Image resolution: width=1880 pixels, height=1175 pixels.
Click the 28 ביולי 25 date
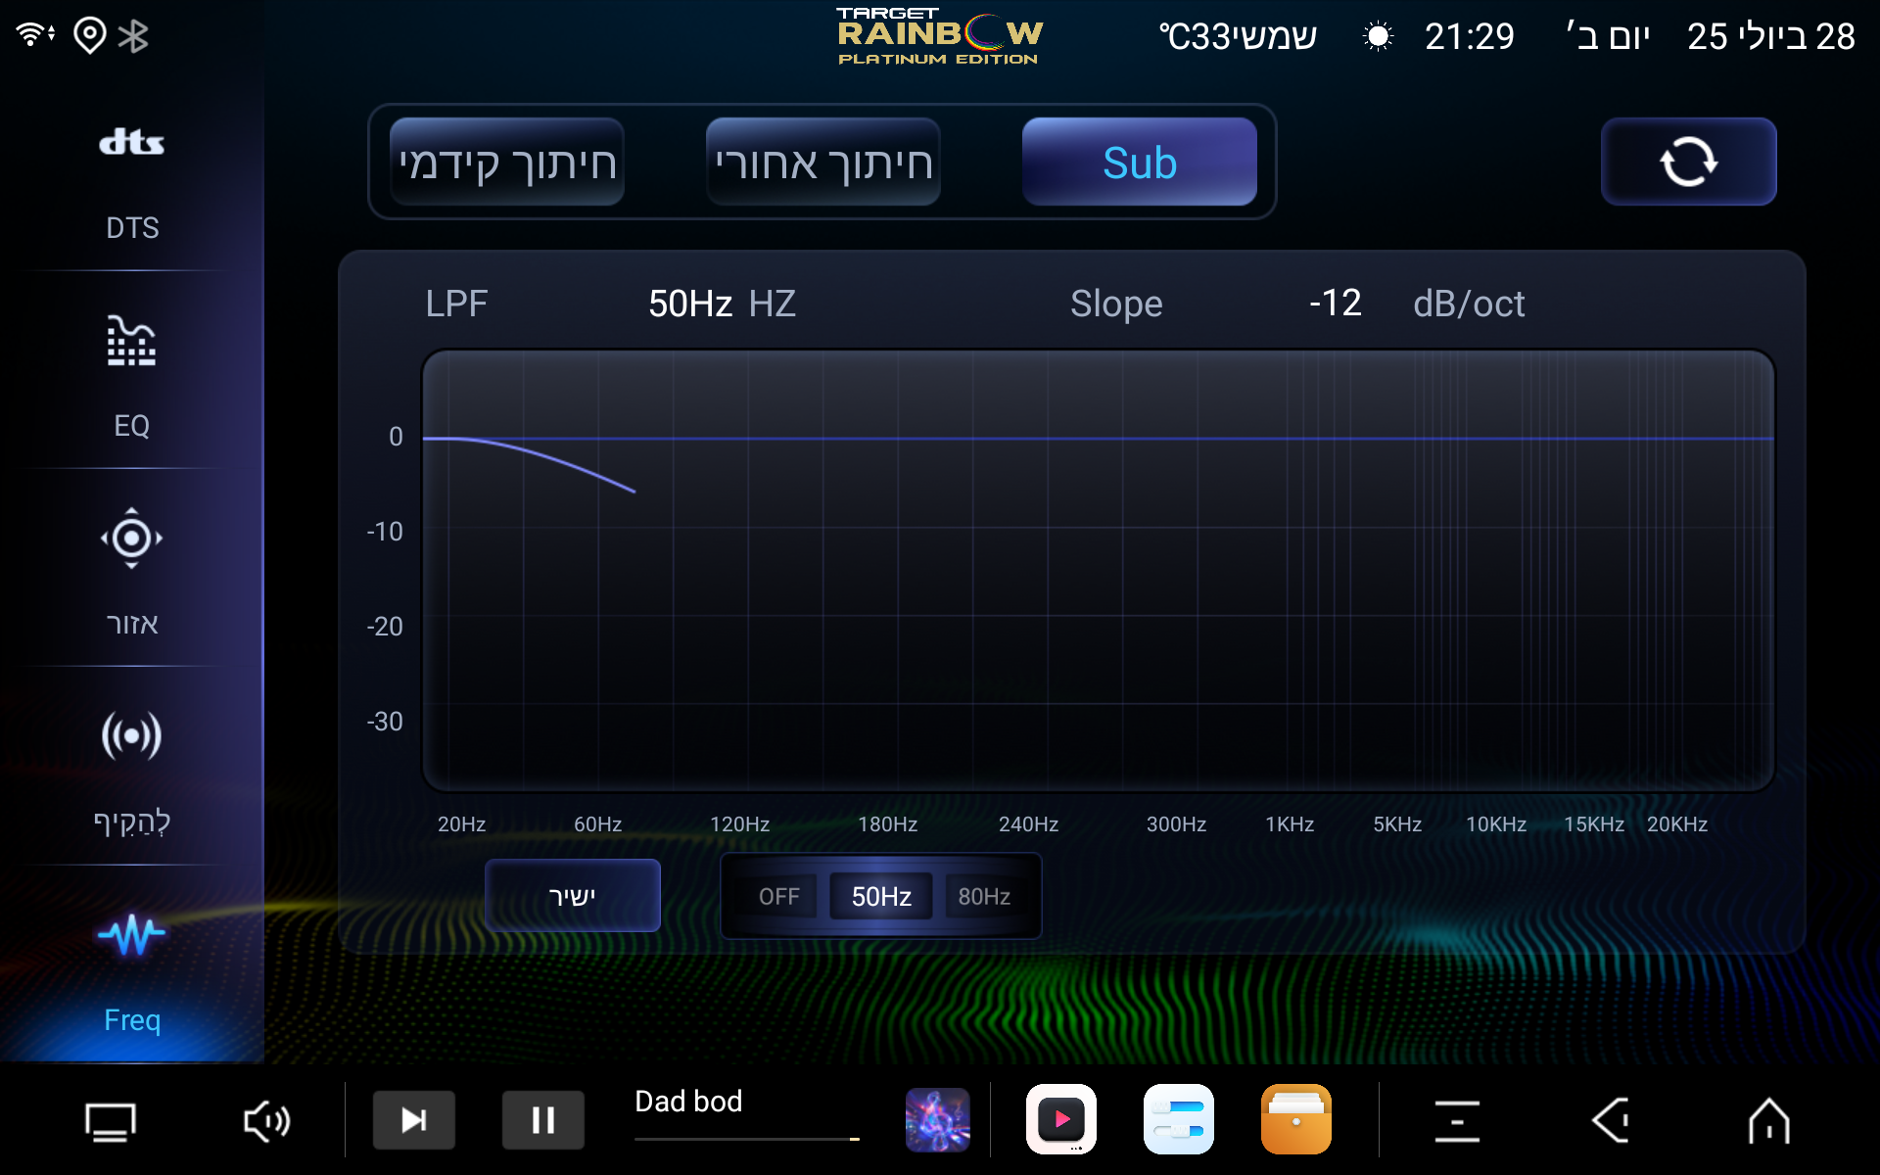click(x=1770, y=37)
